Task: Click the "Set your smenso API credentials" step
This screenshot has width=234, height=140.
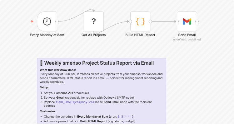Action: coord(67,93)
